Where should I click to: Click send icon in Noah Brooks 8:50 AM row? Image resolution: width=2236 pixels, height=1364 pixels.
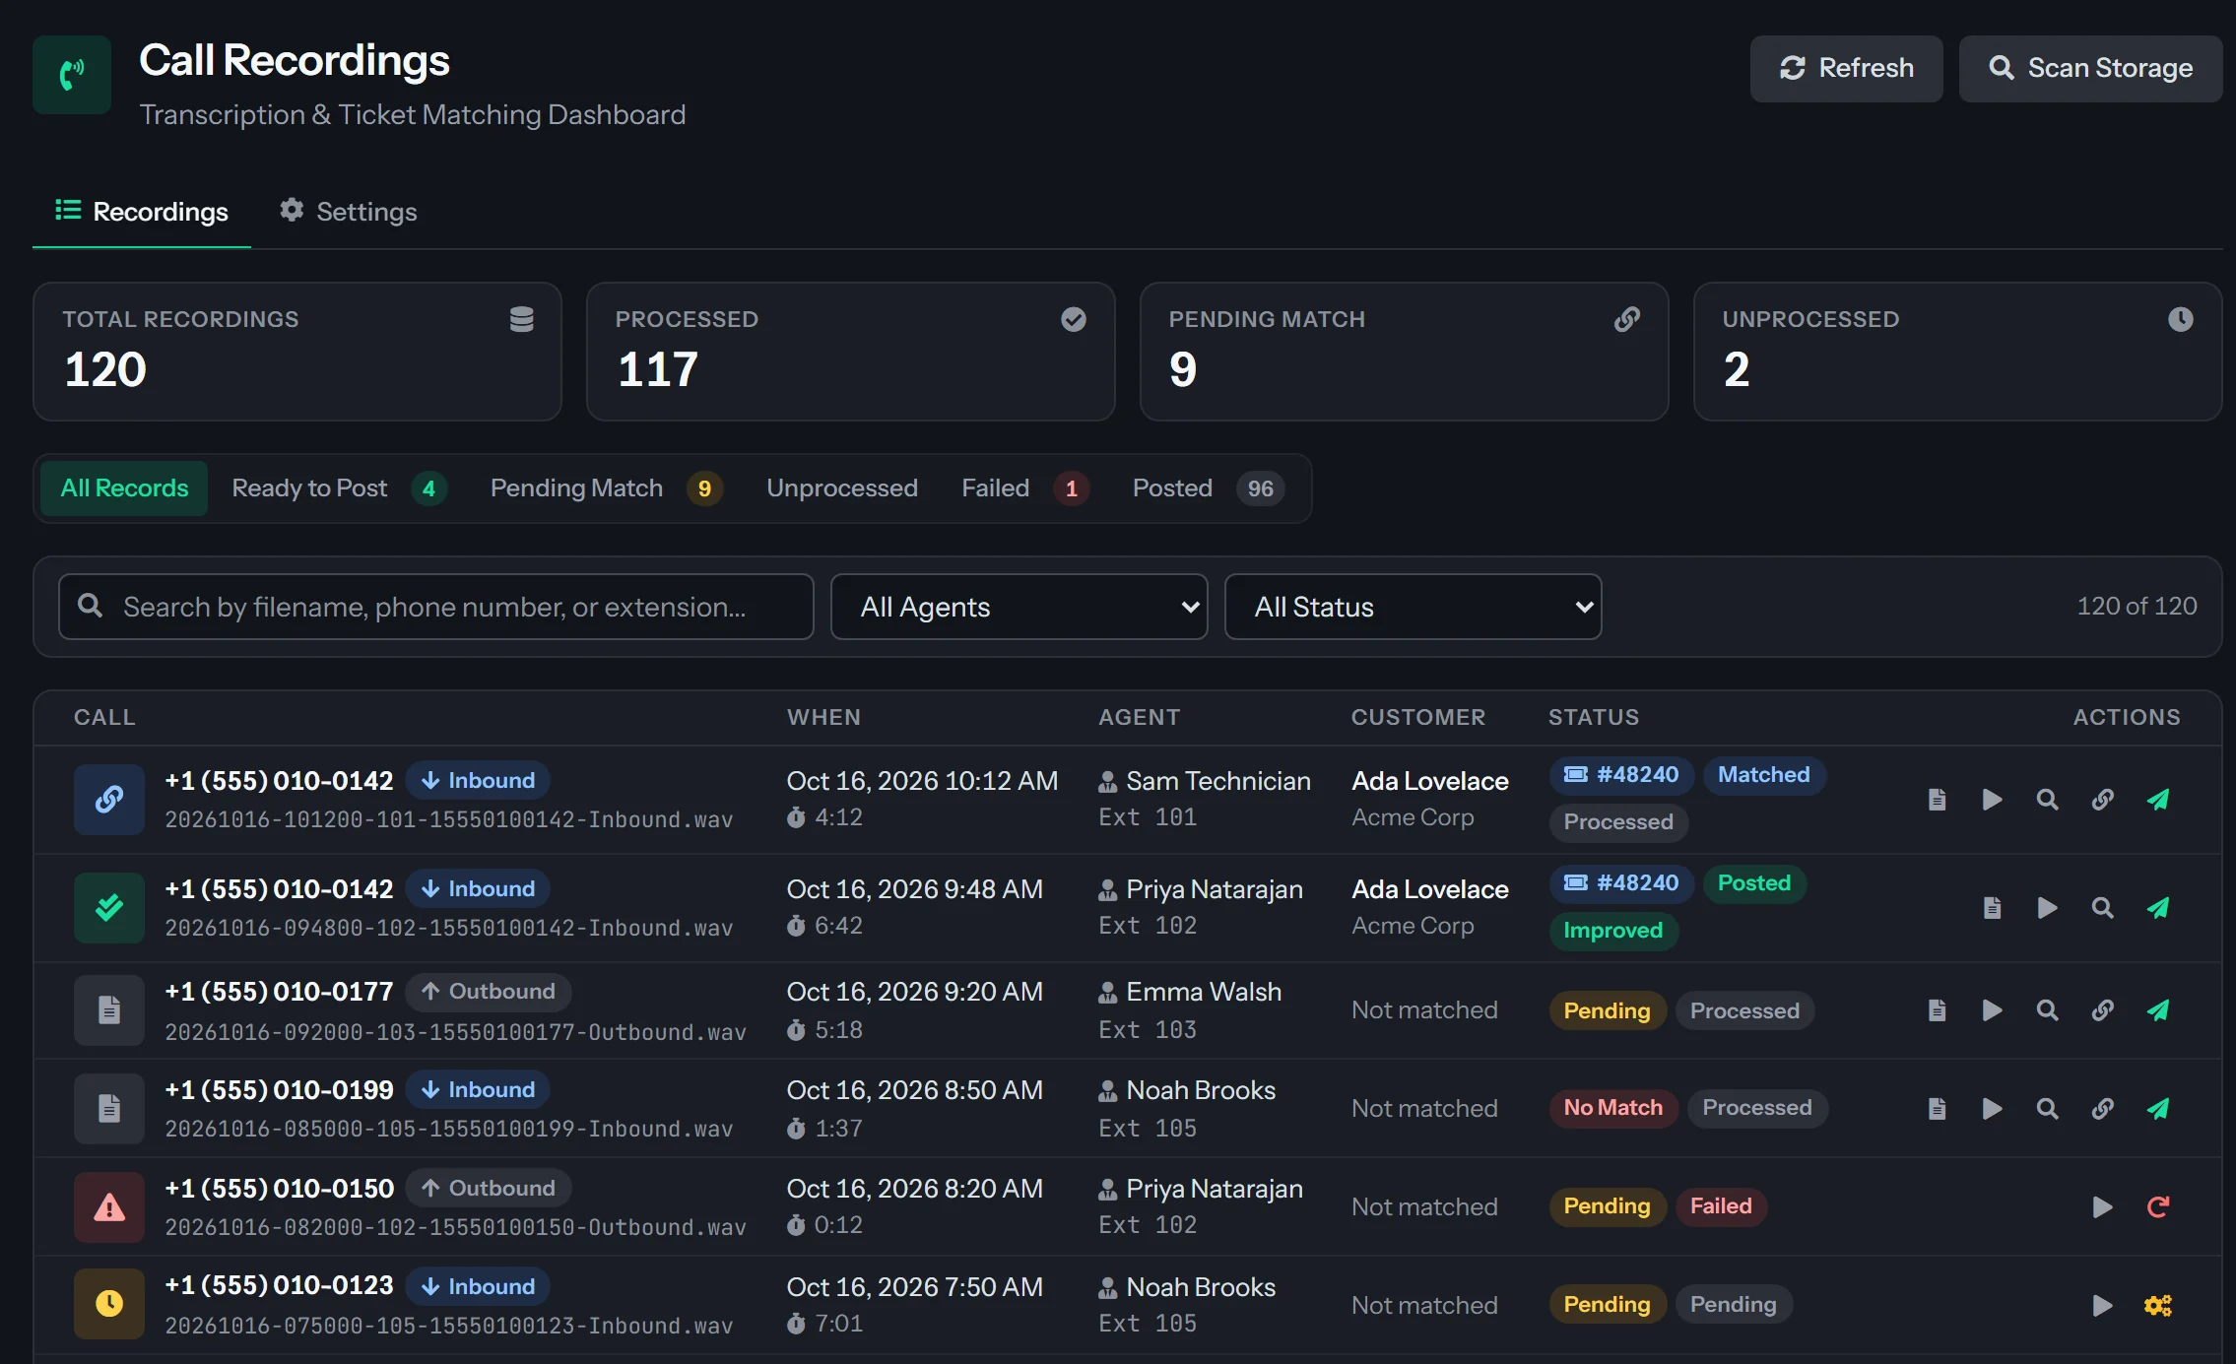(2157, 1109)
